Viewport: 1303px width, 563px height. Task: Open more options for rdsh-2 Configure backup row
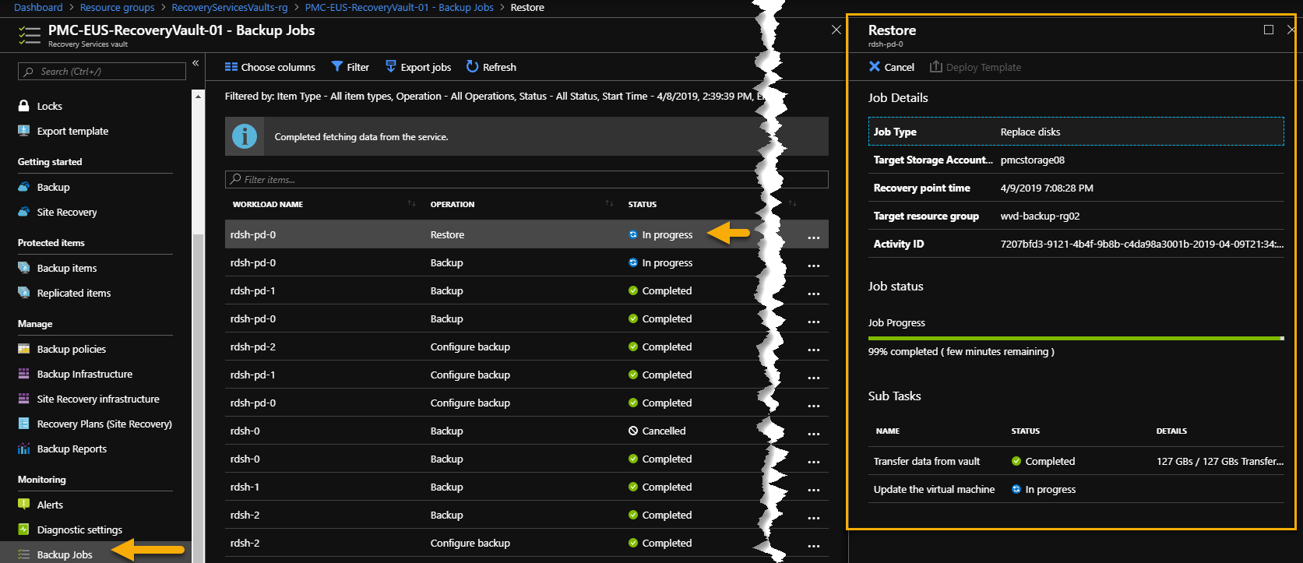[x=813, y=545]
